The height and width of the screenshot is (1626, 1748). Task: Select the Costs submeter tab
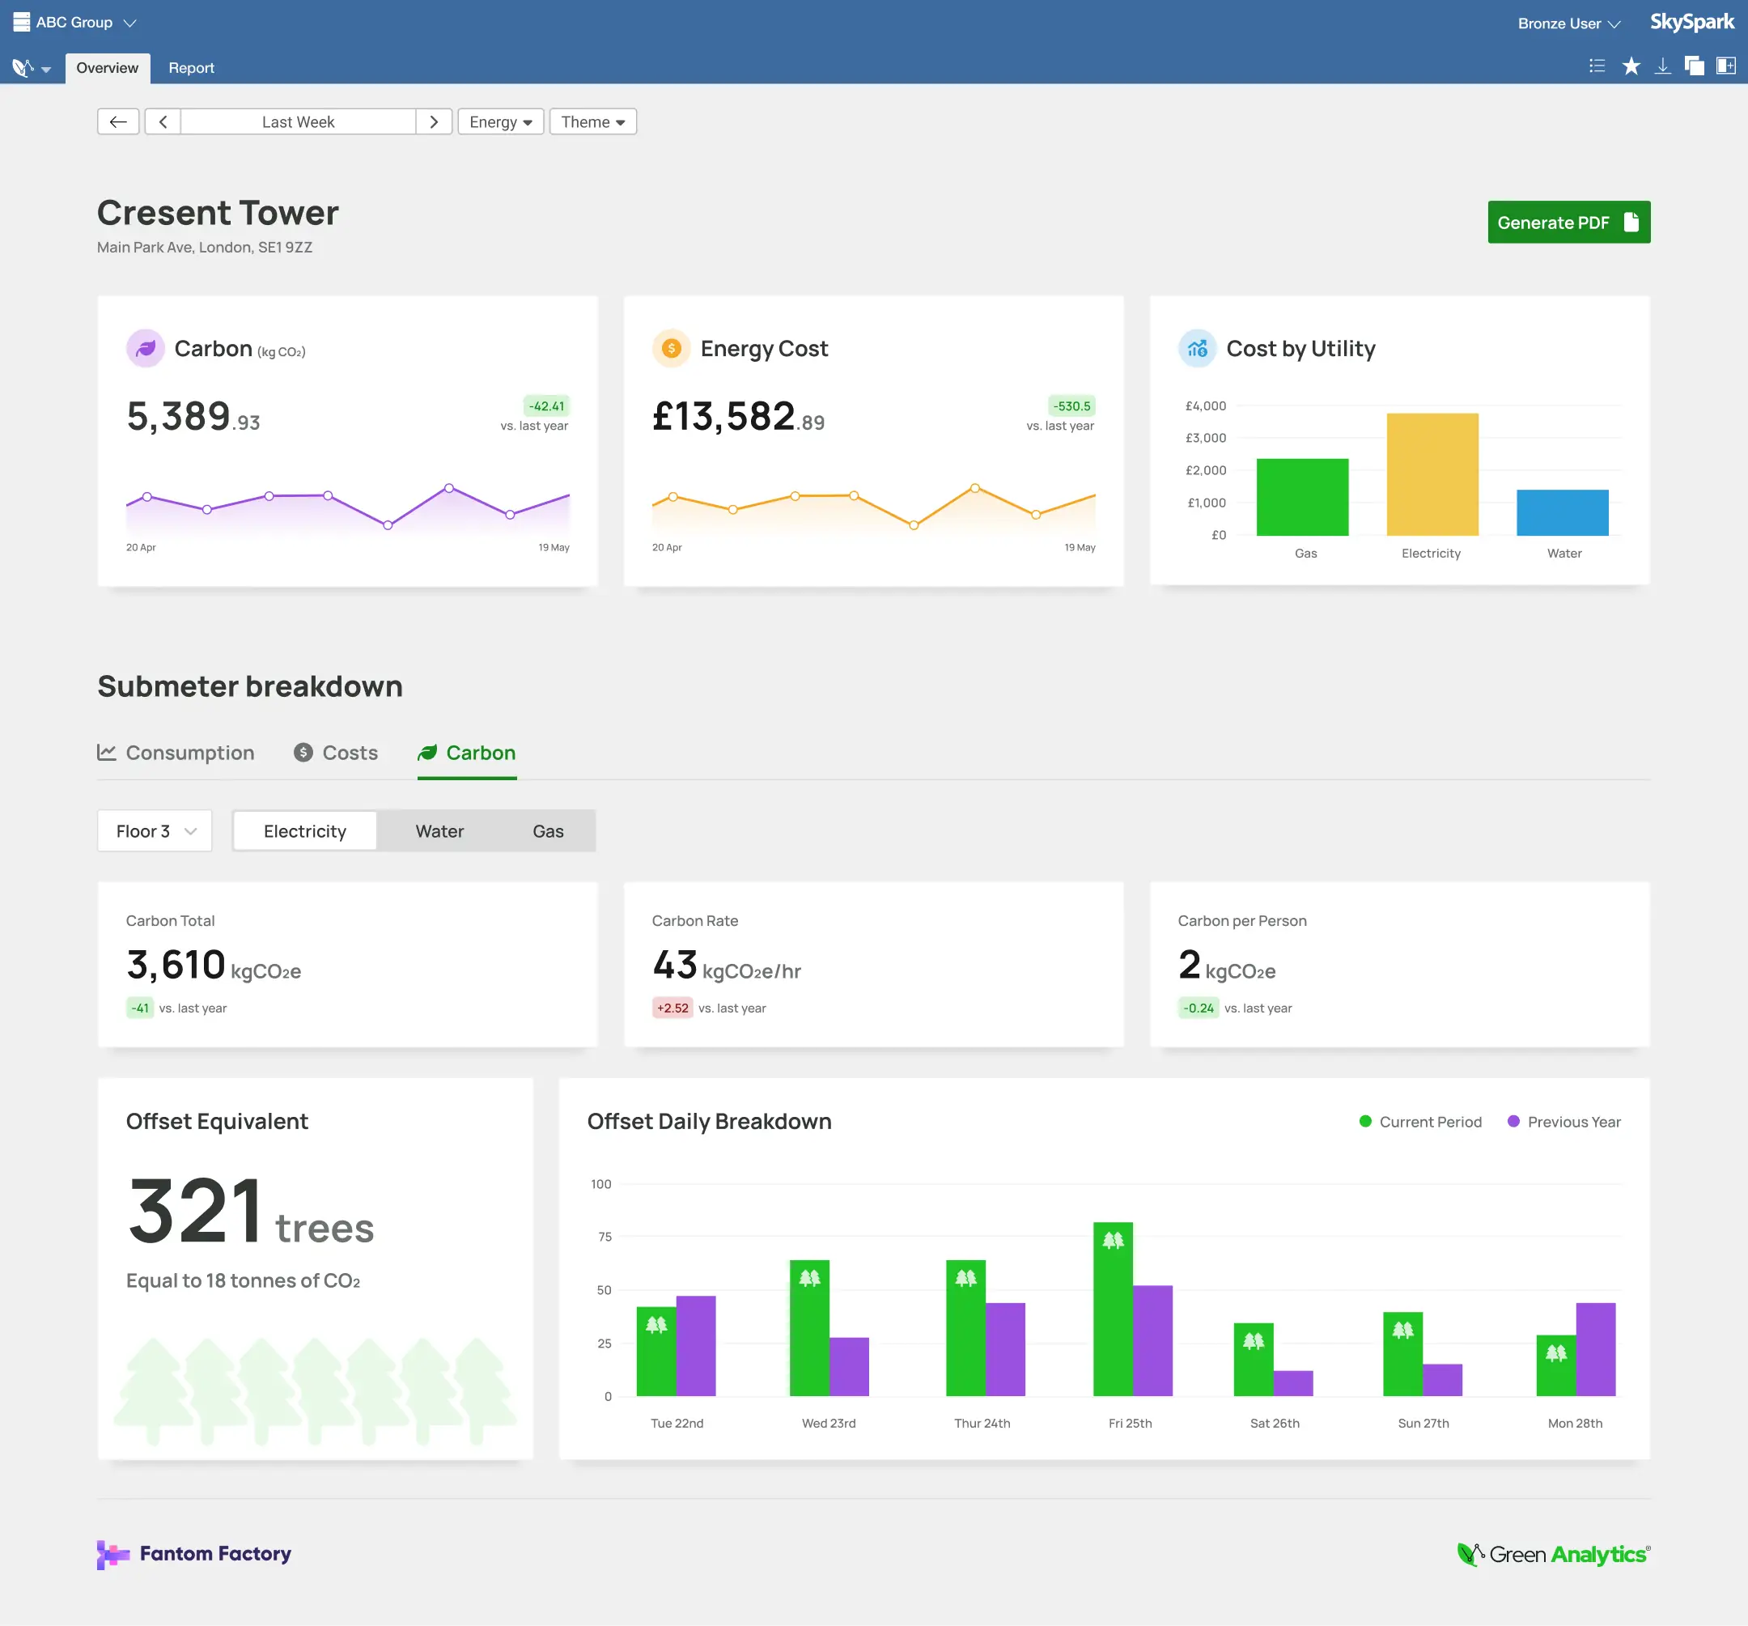click(x=336, y=753)
